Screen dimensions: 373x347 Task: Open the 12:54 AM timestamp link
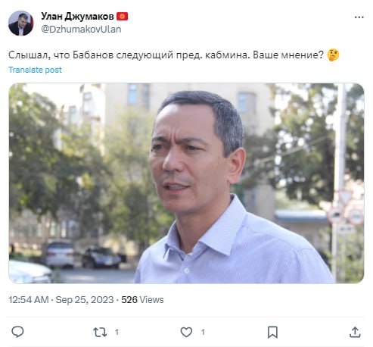[29, 300]
